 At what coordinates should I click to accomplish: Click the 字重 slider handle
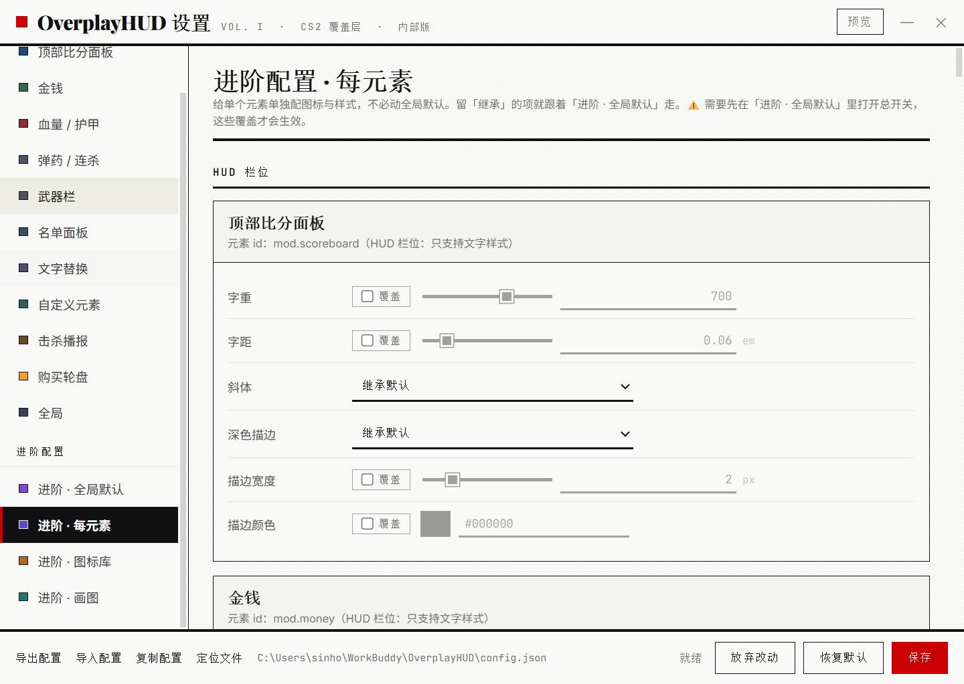coord(507,296)
